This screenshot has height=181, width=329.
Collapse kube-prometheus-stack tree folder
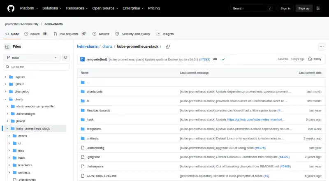pos(7,128)
